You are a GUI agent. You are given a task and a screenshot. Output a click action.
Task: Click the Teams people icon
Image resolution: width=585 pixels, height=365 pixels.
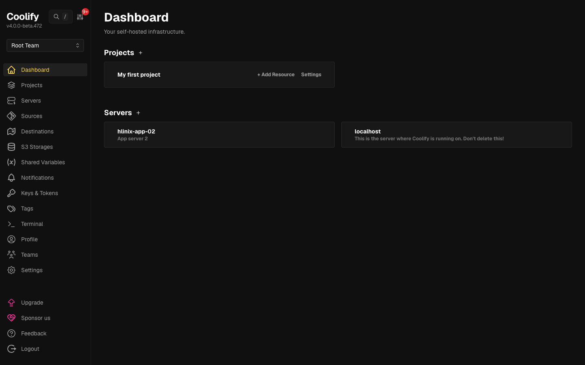click(x=11, y=255)
